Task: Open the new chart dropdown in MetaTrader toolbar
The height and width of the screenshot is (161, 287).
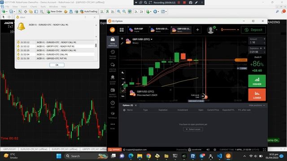Action: [x=4, y=12]
